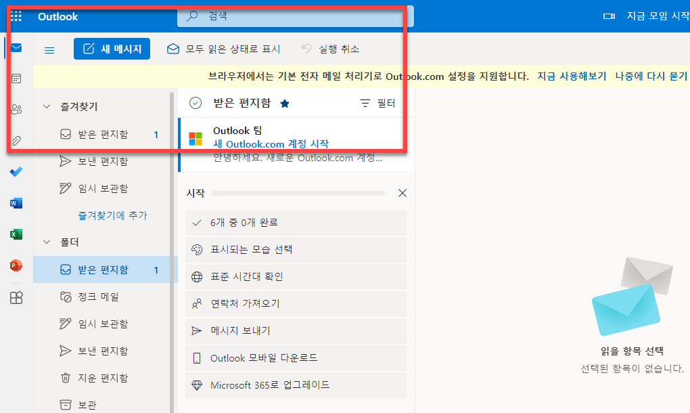
Task: Open the 정크 메일 folder
Action: pos(106,297)
